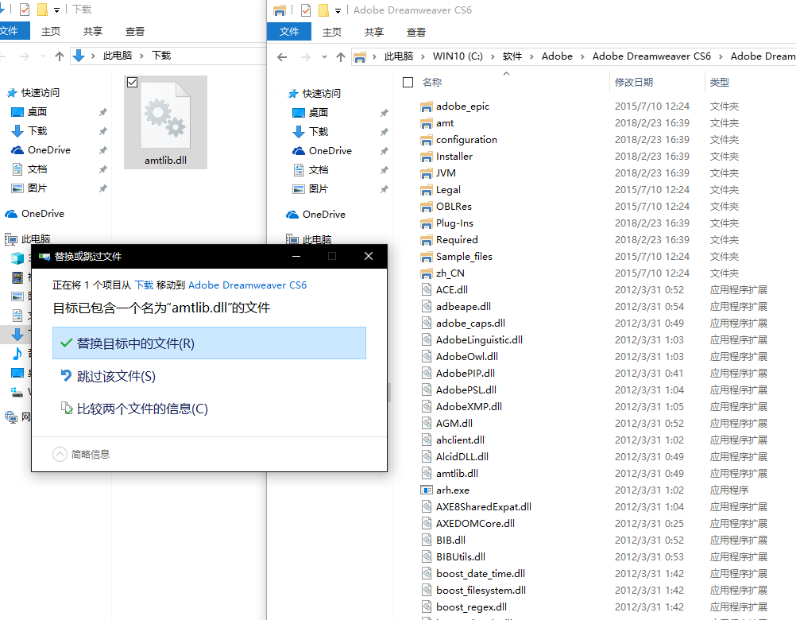The width and height of the screenshot is (796, 620).
Task: Click the ACE.dll file icon
Action: pyautogui.click(x=427, y=290)
